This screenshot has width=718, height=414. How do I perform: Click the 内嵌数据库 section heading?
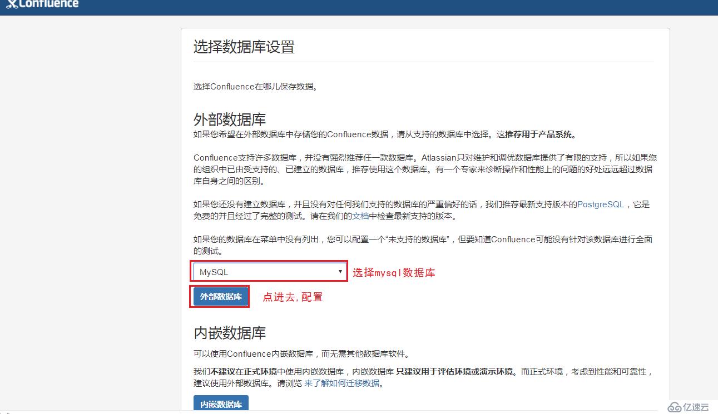click(x=230, y=333)
